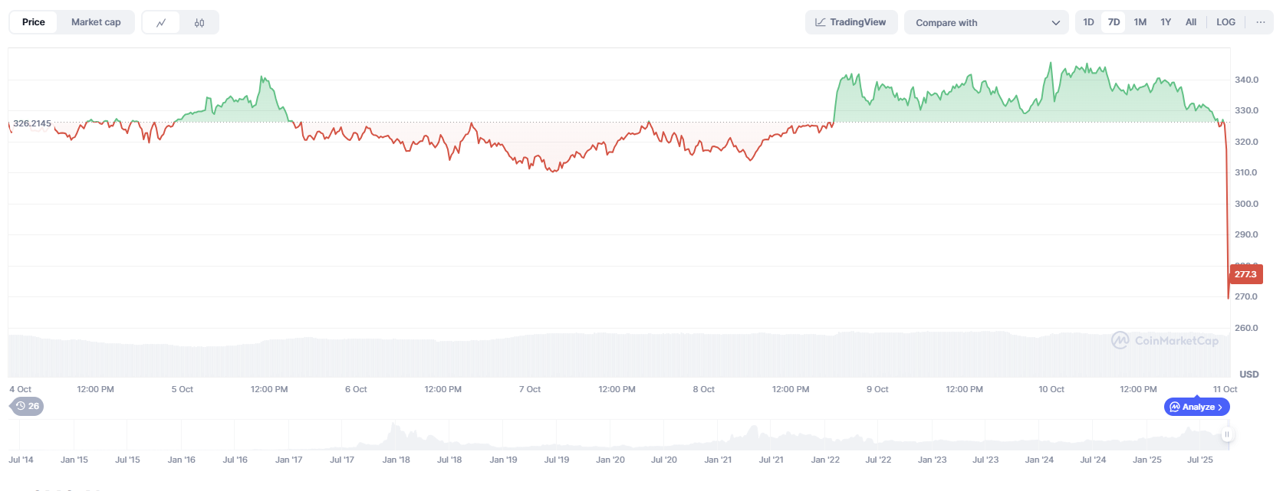1283x491 pixels.
Task: Open the TradingView chart
Action: click(x=850, y=22)
